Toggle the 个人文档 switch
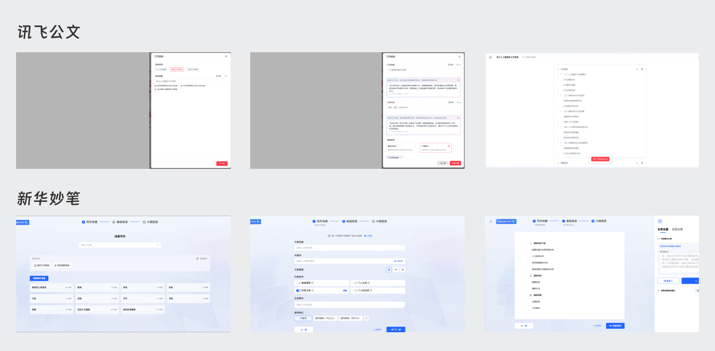The image size is (715, 351). click(355, 283)
